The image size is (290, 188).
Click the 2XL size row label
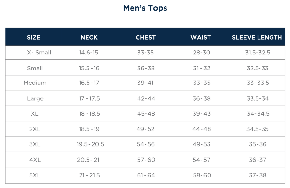tap(35, 129)
